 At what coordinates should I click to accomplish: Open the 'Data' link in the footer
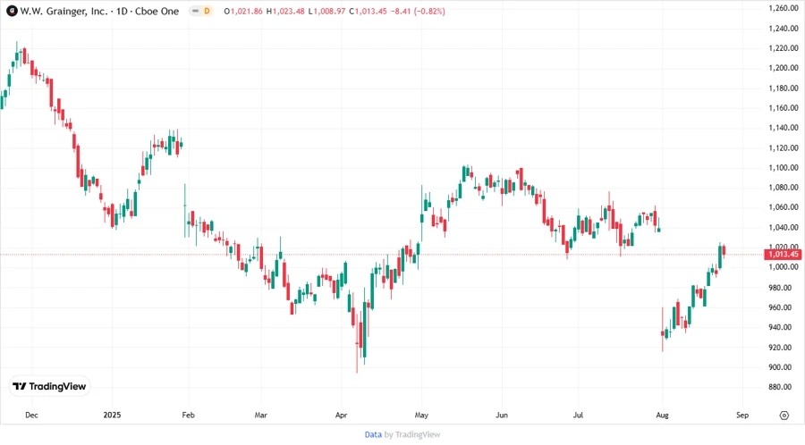pos(373,434)
